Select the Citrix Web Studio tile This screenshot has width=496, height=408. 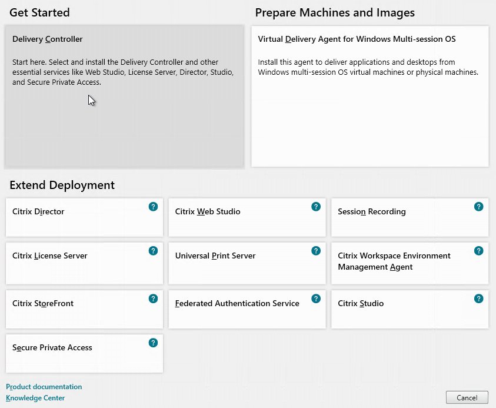pyautogui.click(x=247, y=217)
